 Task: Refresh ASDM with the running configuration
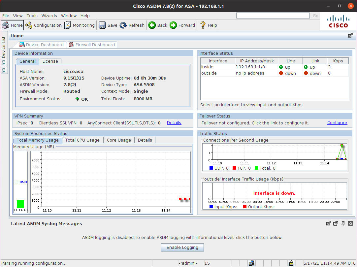(x=132, y=25)
